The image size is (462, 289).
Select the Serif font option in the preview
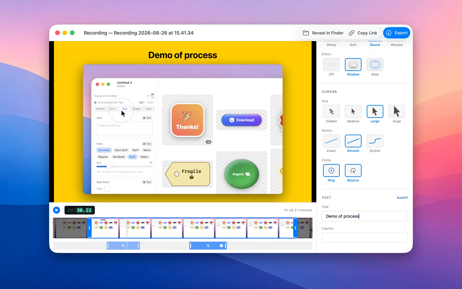tap(136, 150)
